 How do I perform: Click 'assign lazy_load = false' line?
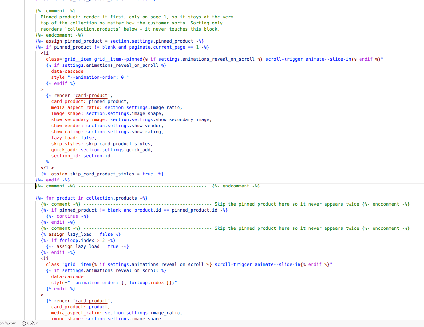(81, 234)
